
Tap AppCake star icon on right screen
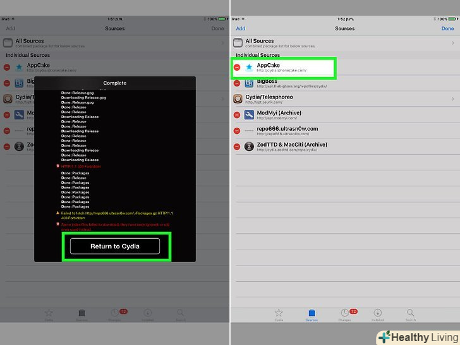tap(249, 68)
